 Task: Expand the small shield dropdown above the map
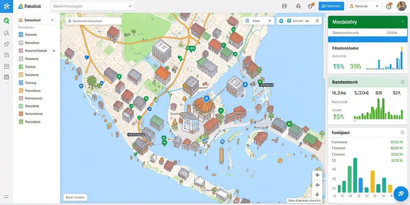click(258, 21)
